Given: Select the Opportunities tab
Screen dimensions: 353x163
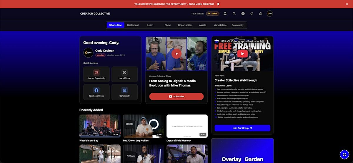Looking at the screenshot, I should pos(185,25).
